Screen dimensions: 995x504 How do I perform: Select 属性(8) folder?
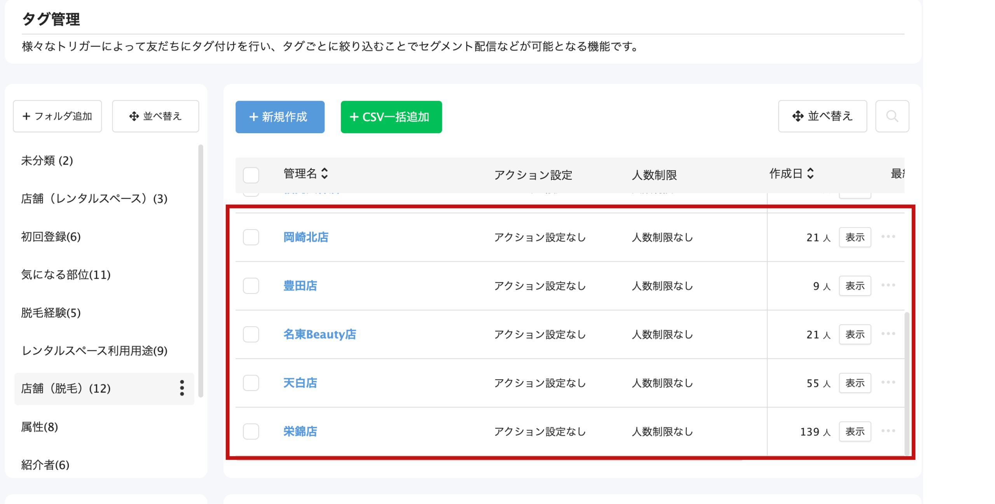(x=39, y=427)
